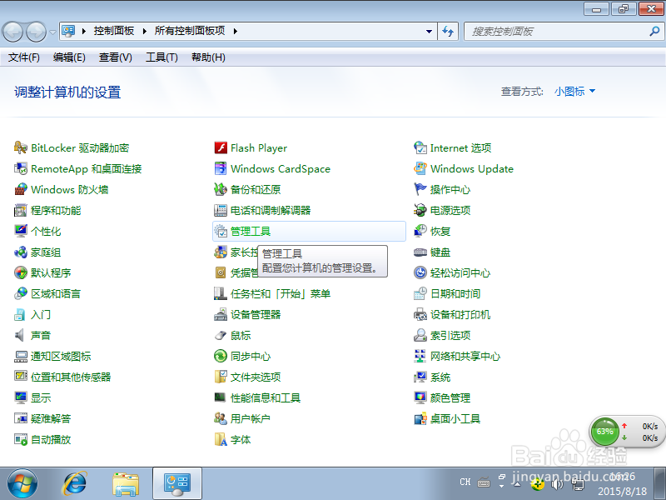This screenshot has height=500, width=666.
Task: Click the refresh button beside the address bar
Action: coord(448,31)
